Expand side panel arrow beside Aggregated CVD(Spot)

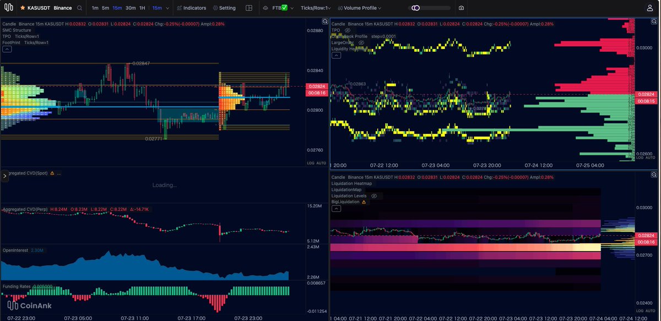[x=5, y=176]
